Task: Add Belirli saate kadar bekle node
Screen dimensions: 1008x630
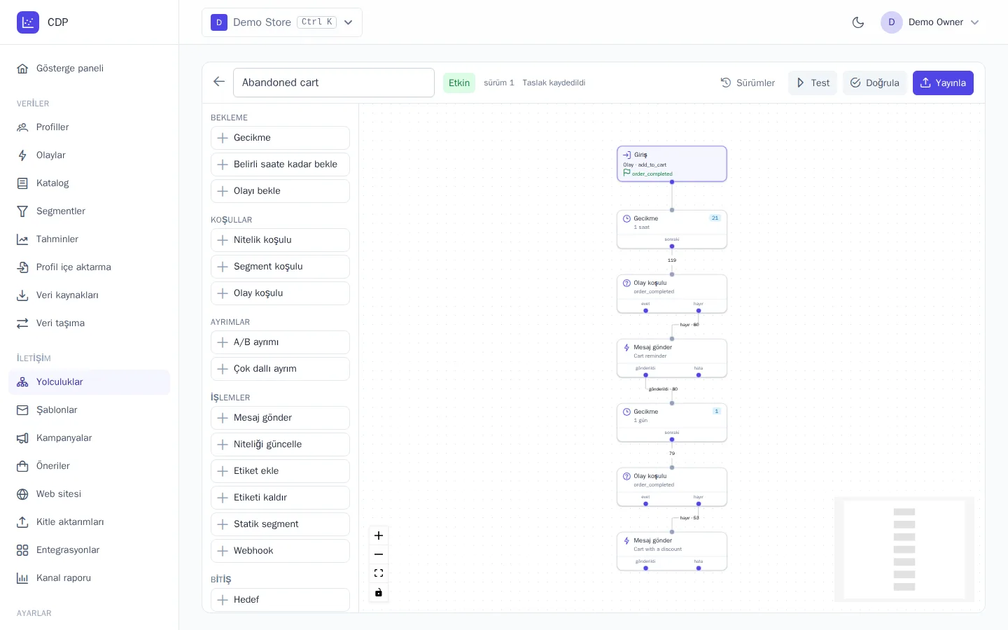Action: (x=280, y=164)
